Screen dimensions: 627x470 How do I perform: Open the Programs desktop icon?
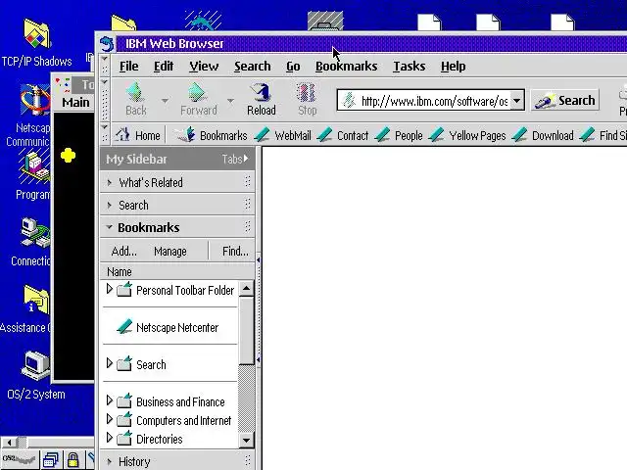coord(33,175)
